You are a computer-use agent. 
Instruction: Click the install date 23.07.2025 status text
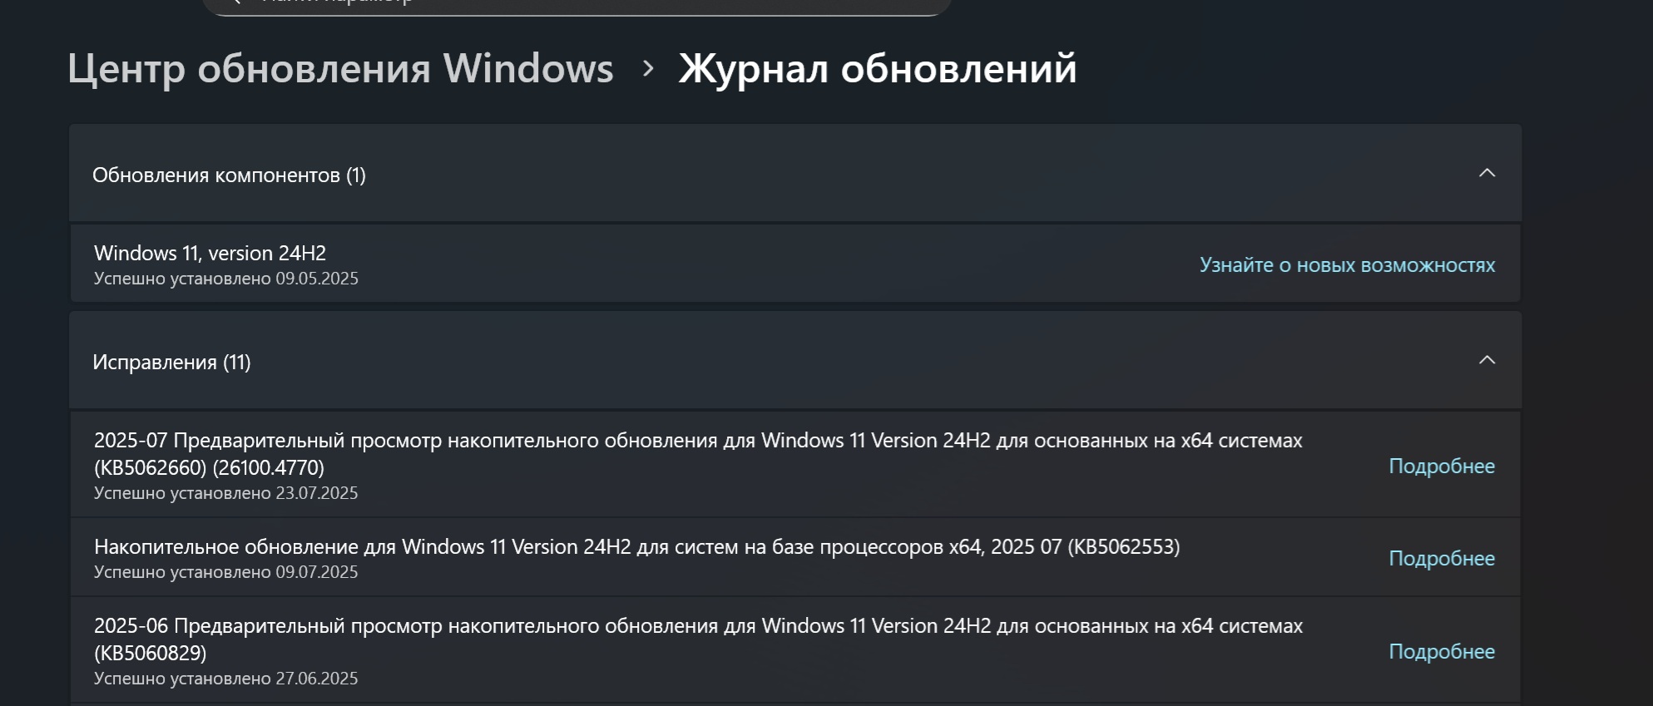[x=225, y=493]
